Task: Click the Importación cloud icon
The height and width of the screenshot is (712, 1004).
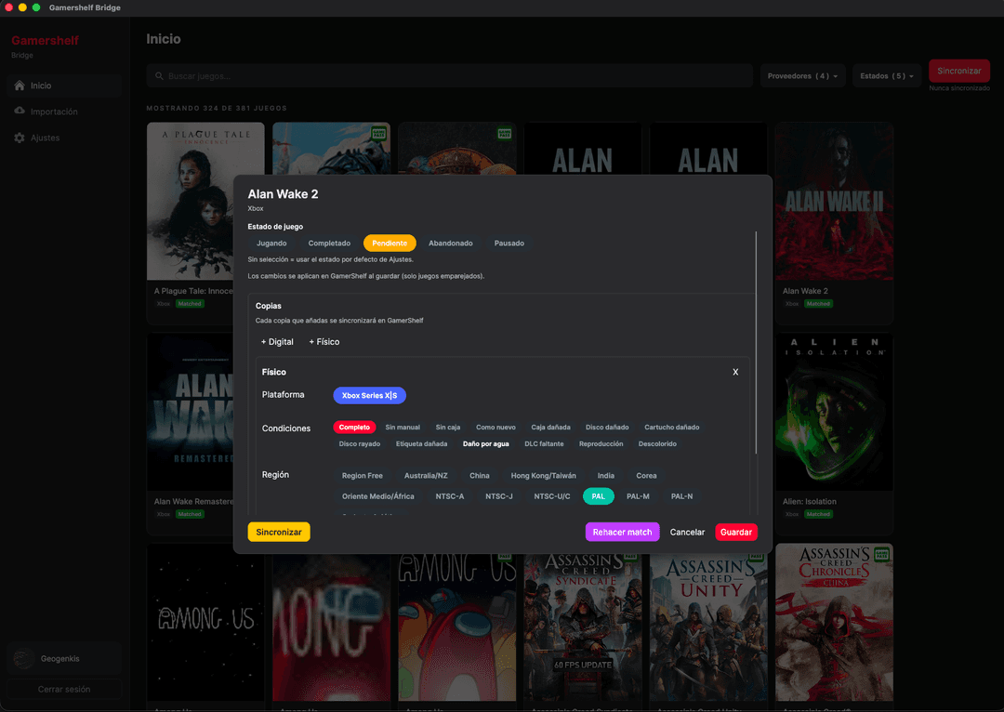Action: point(20,112)
